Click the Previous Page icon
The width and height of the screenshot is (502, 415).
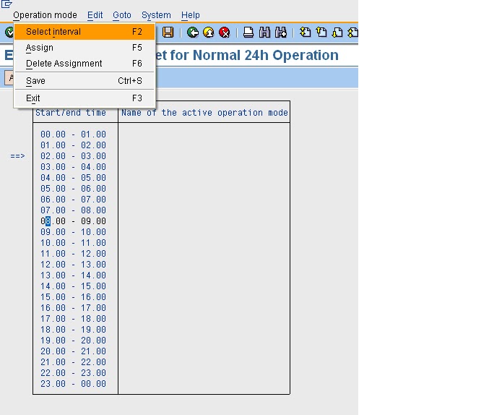pyautogui.click(x=321, y=33)
